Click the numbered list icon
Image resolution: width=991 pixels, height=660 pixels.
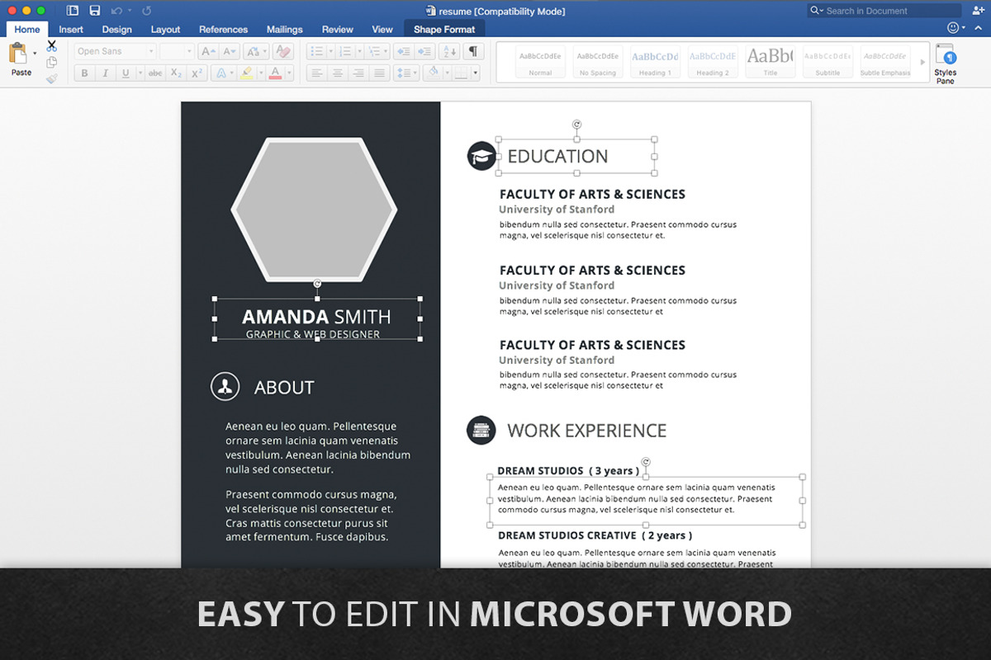(x=345, y=51)
